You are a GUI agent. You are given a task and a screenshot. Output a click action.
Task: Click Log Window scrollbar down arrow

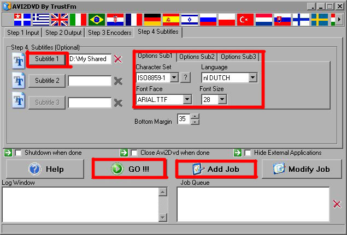(163, 218)
